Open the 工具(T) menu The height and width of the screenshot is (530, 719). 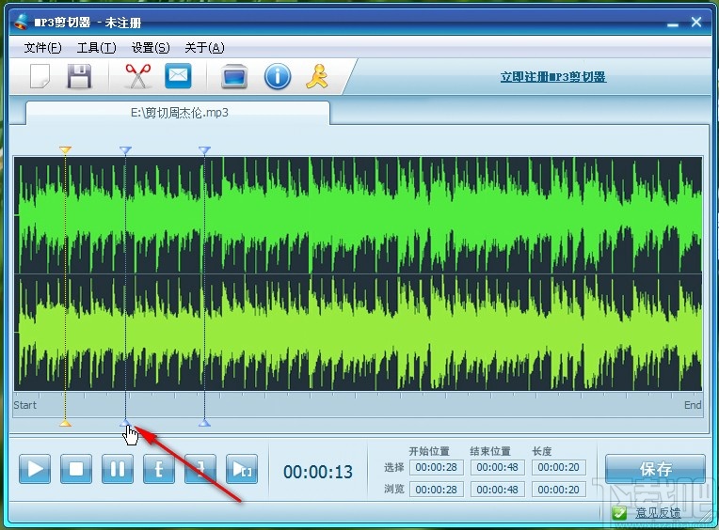(x=96, y=48)
